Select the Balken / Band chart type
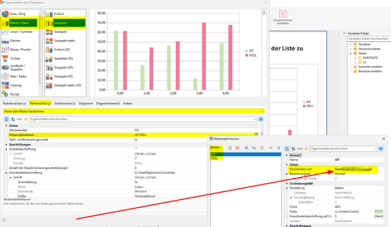This screenshot has height=227, width=391. point(19,23)
